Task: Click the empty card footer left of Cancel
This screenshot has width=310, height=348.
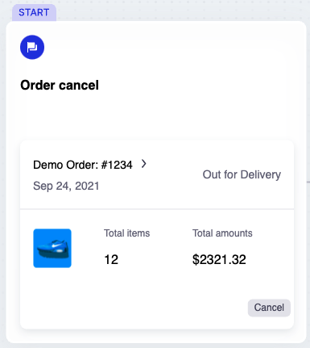Action: click(x=134, y=308)
